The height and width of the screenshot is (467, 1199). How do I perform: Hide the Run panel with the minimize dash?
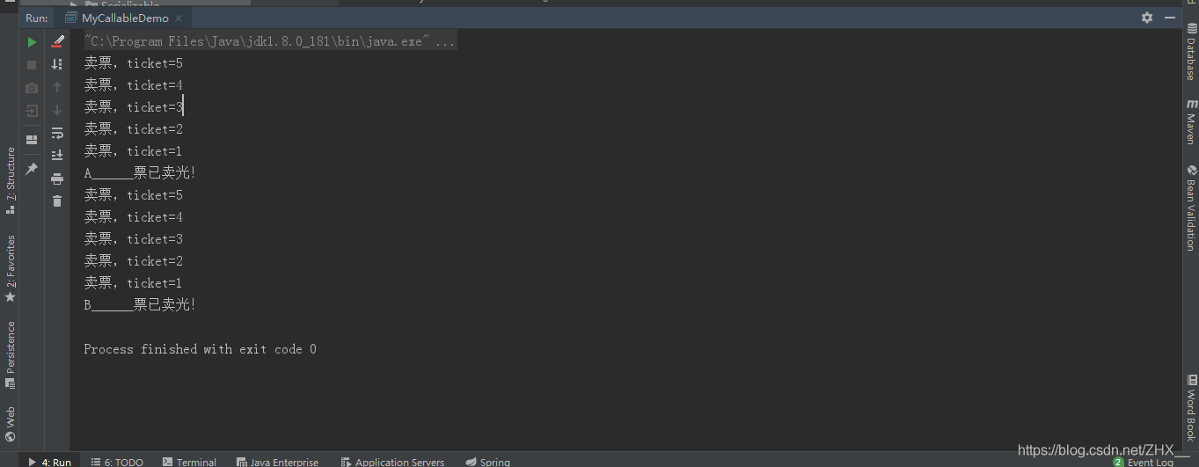[1170, 18]
